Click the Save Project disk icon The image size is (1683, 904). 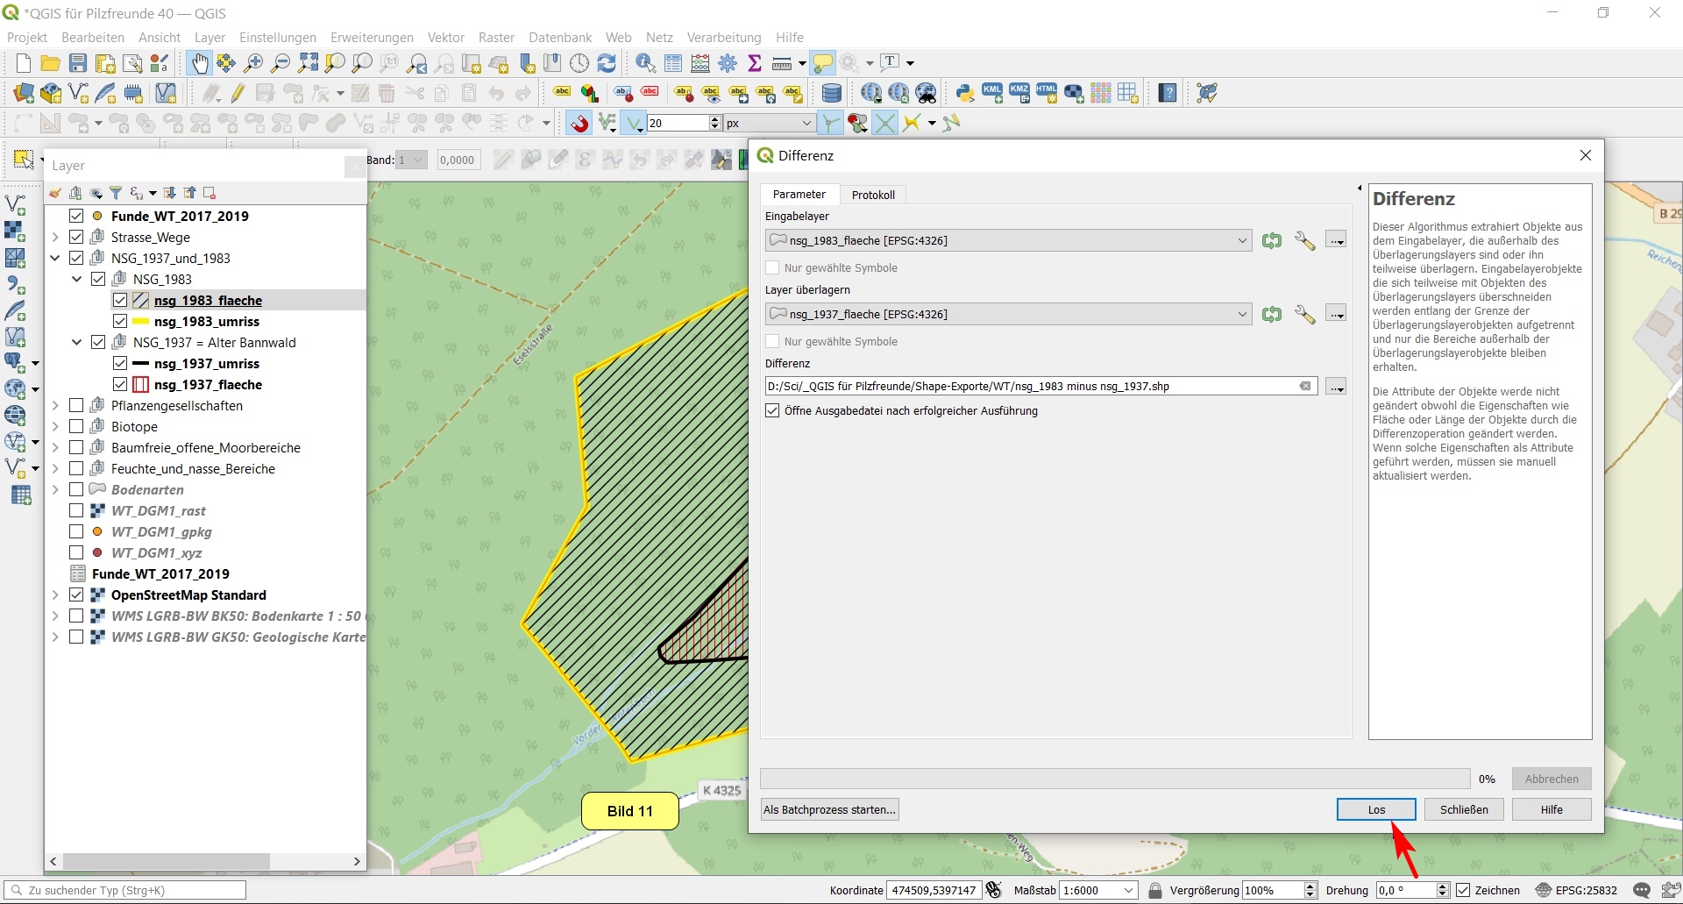coord(78,63)
